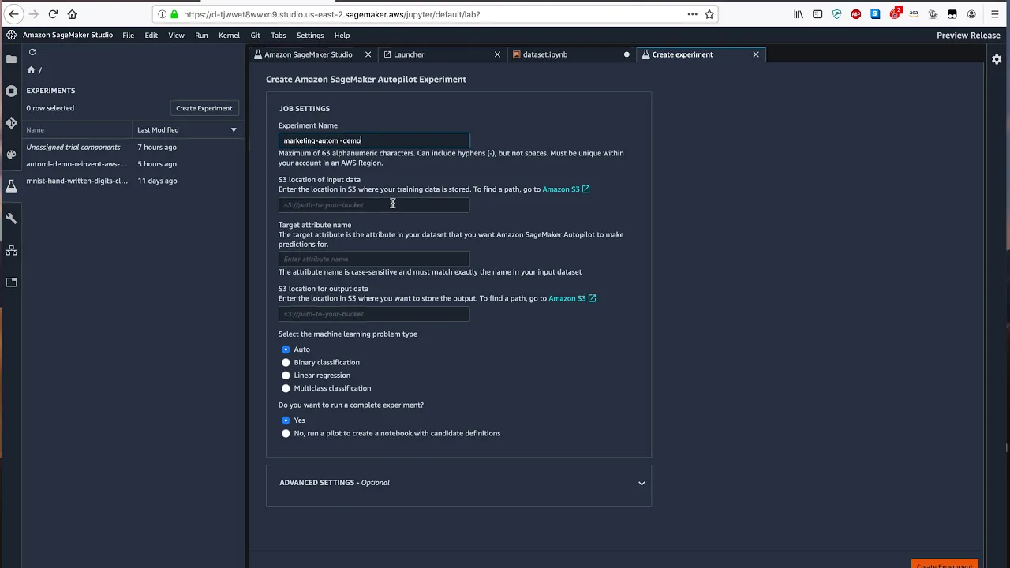Open the Amazon assistant extension icon
Viewport: 1010px width, 568px height.
pyautogui.click(x=914, y=14)
